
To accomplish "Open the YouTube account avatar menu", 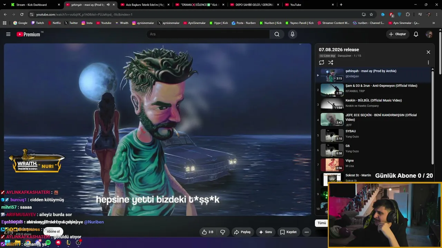I will [429, 34].
